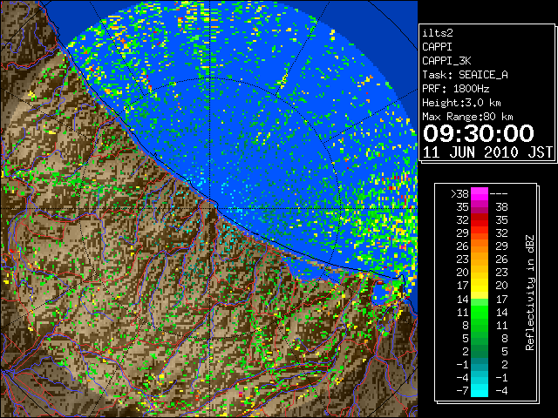Click the 'Reflectivity in dBZ' axis label
Viewport: 558px width, 418px height.
point(530,293)
